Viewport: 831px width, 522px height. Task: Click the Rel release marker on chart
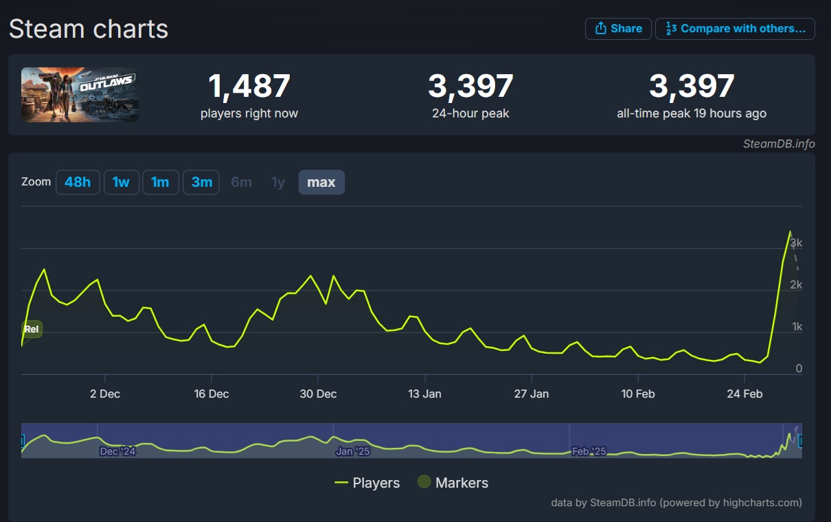coord(32,330)
